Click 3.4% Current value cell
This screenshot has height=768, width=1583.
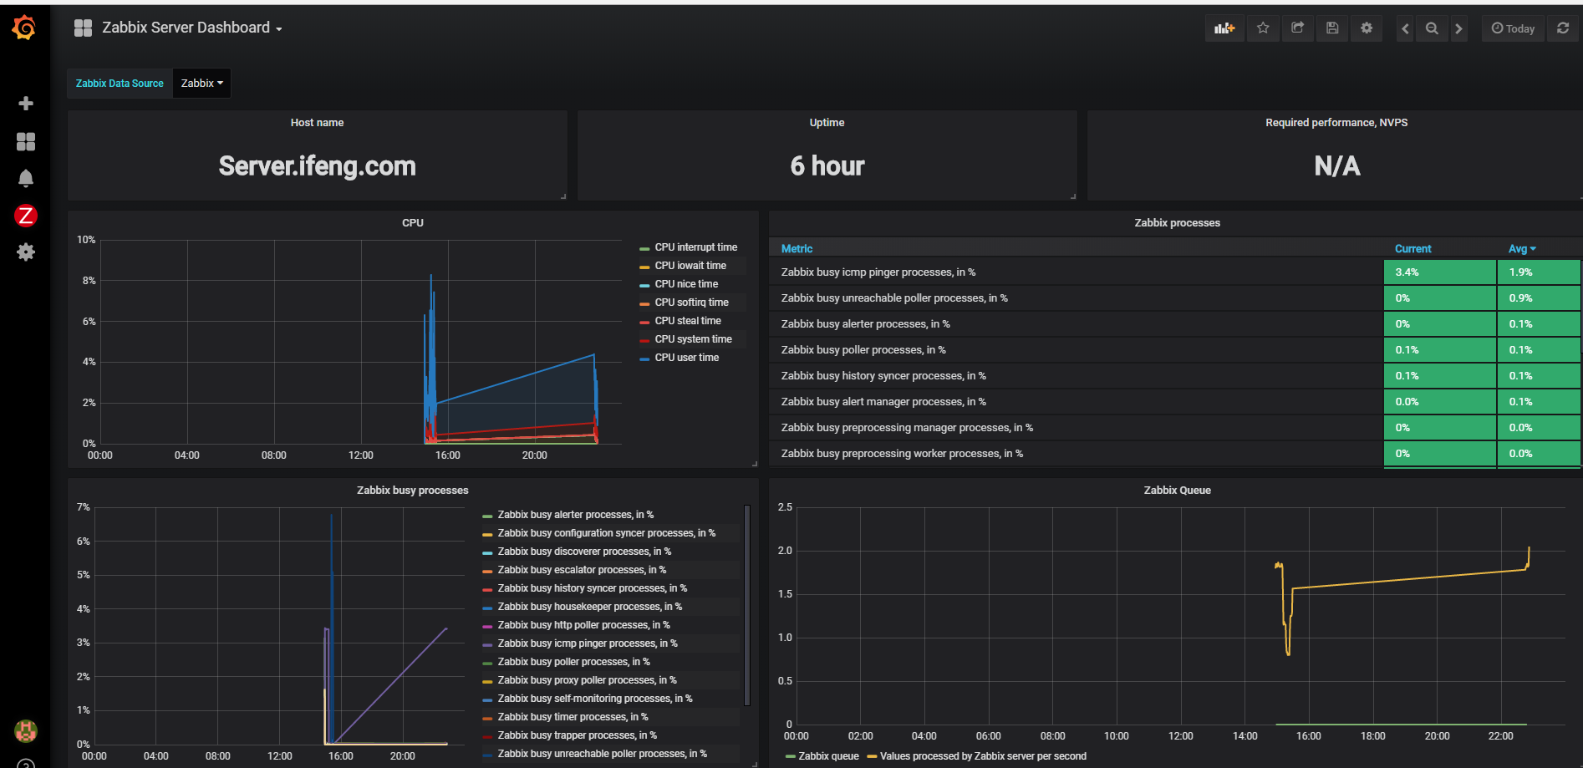(x=1440, y=272)
